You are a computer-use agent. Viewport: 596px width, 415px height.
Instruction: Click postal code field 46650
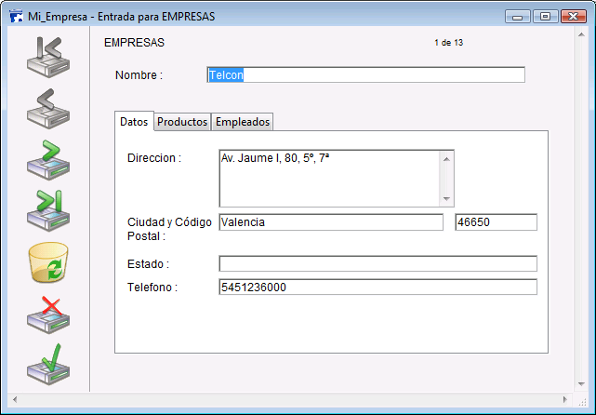(496, 222)
